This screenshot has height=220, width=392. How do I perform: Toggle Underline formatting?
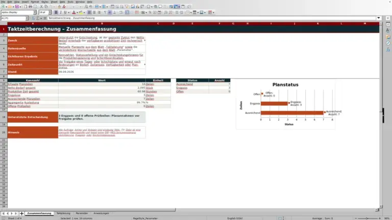coord(65,12)
